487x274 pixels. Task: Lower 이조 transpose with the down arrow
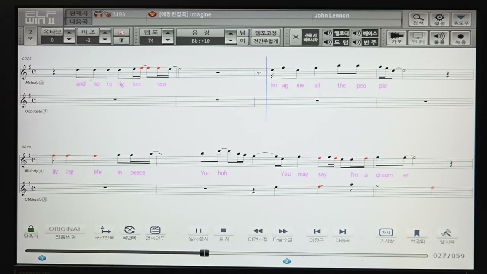click(x=105, y=40)
